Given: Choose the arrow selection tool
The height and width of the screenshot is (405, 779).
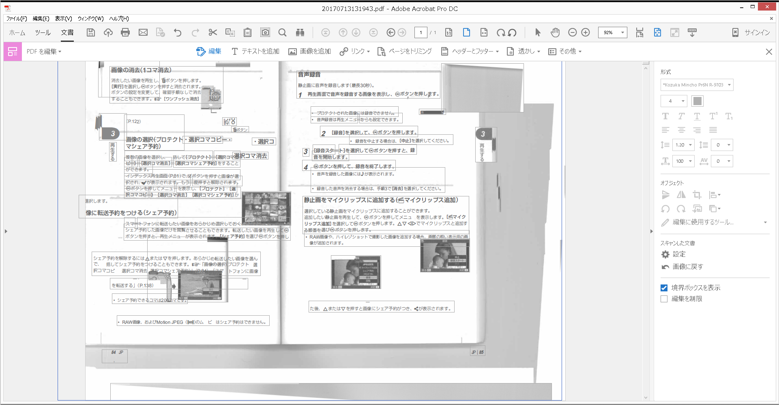Looking at the screenshot, I should tap(538, 32).
